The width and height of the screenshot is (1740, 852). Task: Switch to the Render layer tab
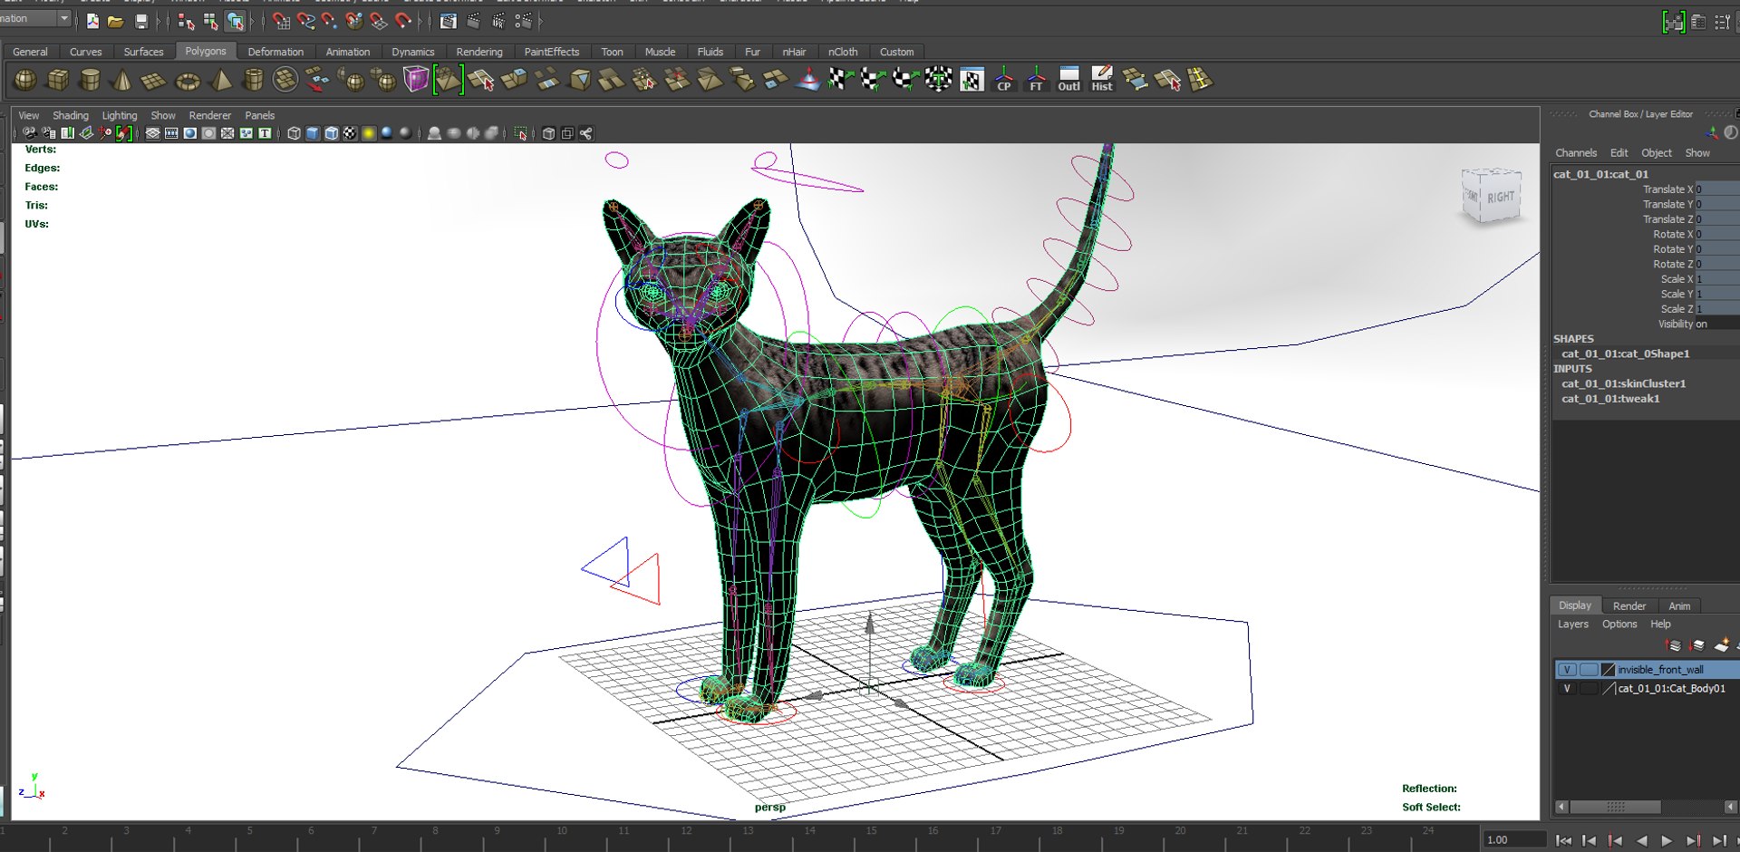coord(1629,606)
